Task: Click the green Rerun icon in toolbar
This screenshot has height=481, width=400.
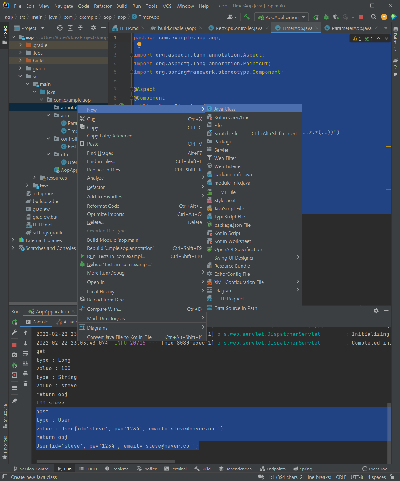Action: click(316, 17)
